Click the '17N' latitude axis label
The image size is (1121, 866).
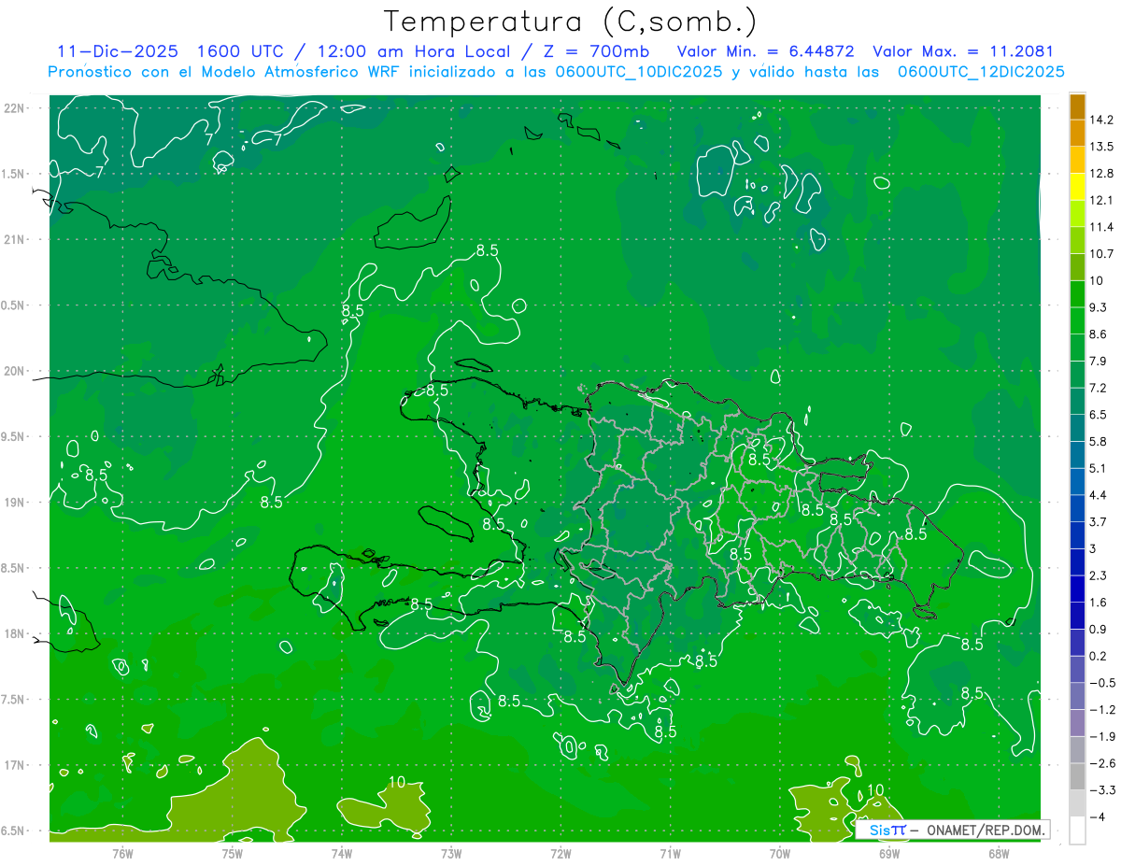(x=15, y=765)
